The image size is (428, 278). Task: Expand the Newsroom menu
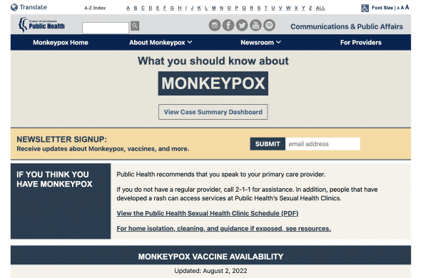pyautogui.click(x=260, y=42)
